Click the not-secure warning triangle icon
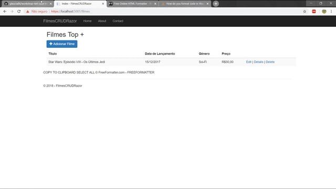This screenshot has width=336, height=189. coord(28,12)
